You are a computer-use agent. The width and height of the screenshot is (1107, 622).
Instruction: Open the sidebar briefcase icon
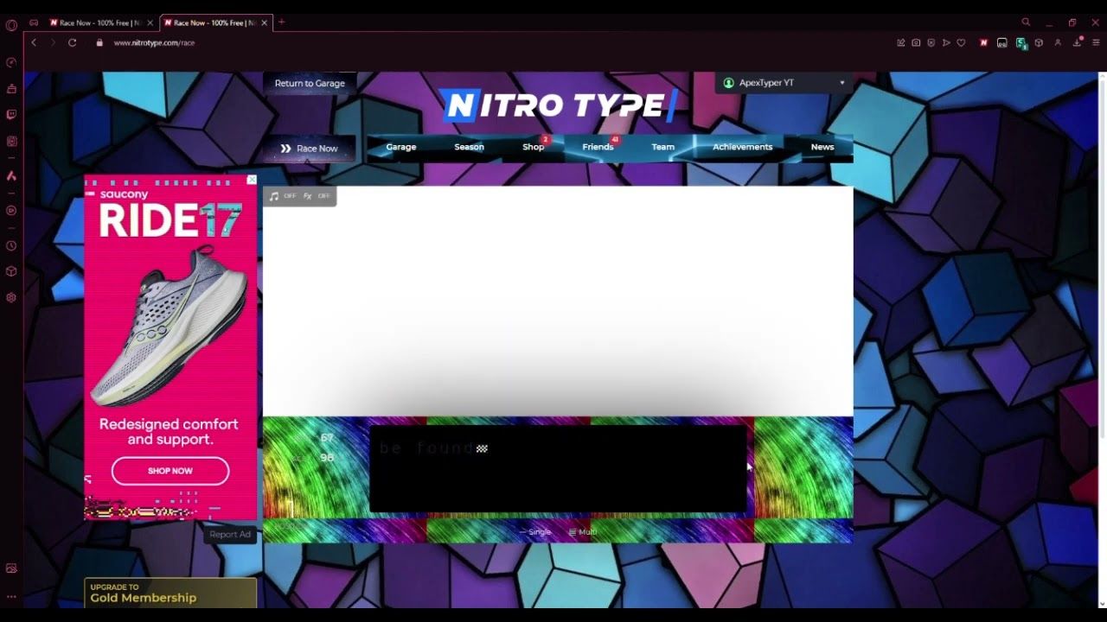11,89
